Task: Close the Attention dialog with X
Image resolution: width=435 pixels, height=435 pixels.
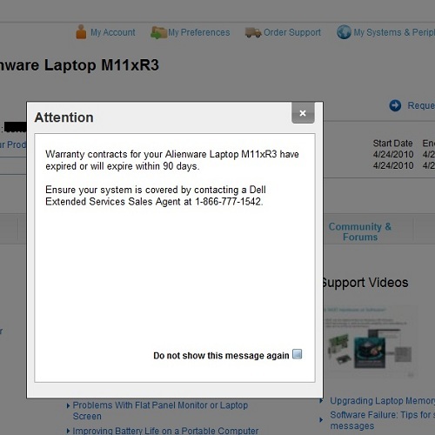Action: (x=303, y=113)
